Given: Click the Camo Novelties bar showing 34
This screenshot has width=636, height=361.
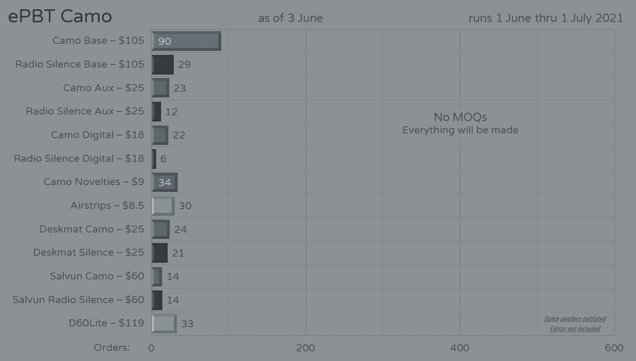Looking at the screenshot, I should point(165,182).
